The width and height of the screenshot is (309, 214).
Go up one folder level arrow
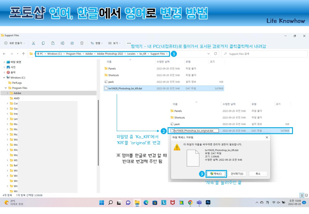23,54
